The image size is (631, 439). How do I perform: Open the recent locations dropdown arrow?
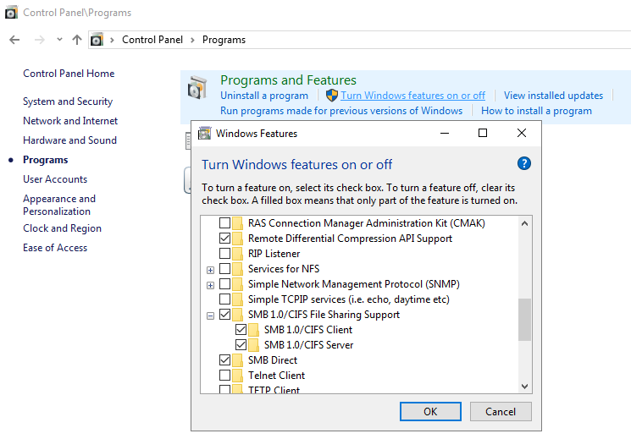point(59,40)
